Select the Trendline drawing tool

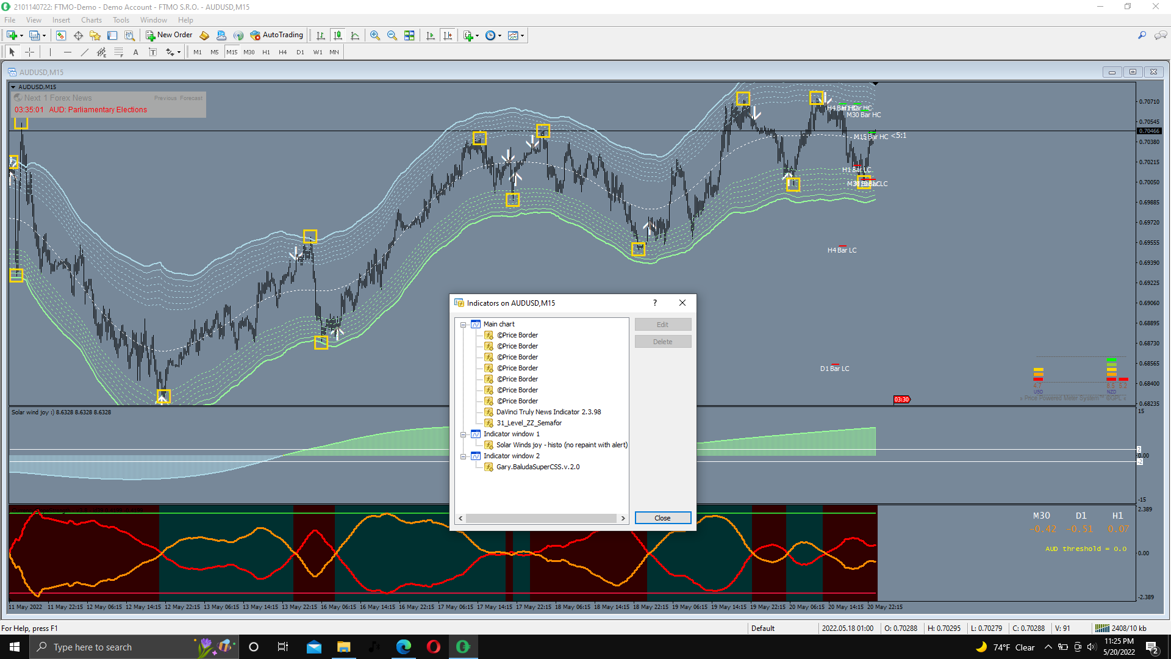pyautogui.click(x=85, y=52)
